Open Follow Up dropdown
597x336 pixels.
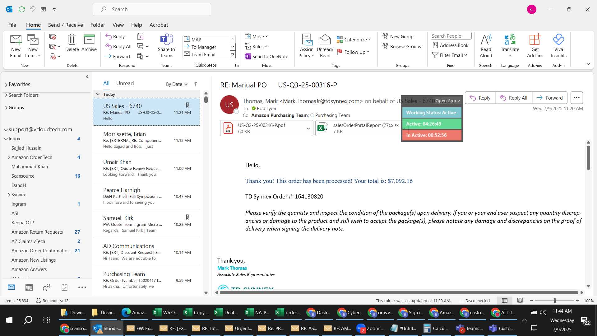pyautogui.click(x=353, y=52)
